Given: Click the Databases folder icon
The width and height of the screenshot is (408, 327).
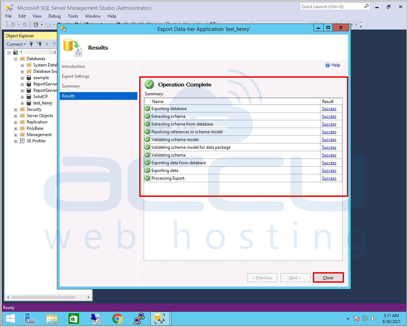Looking at the screenshot, I should [22, 59].
